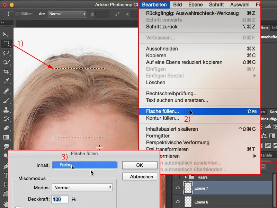
Task: Choose Fläche füllen... menu entry
Action: (200, 111)
